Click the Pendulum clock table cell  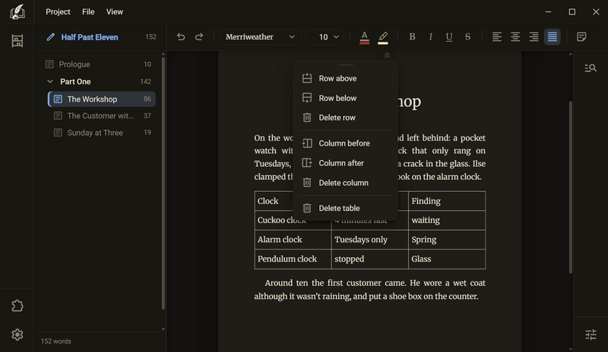pos(293,259)
